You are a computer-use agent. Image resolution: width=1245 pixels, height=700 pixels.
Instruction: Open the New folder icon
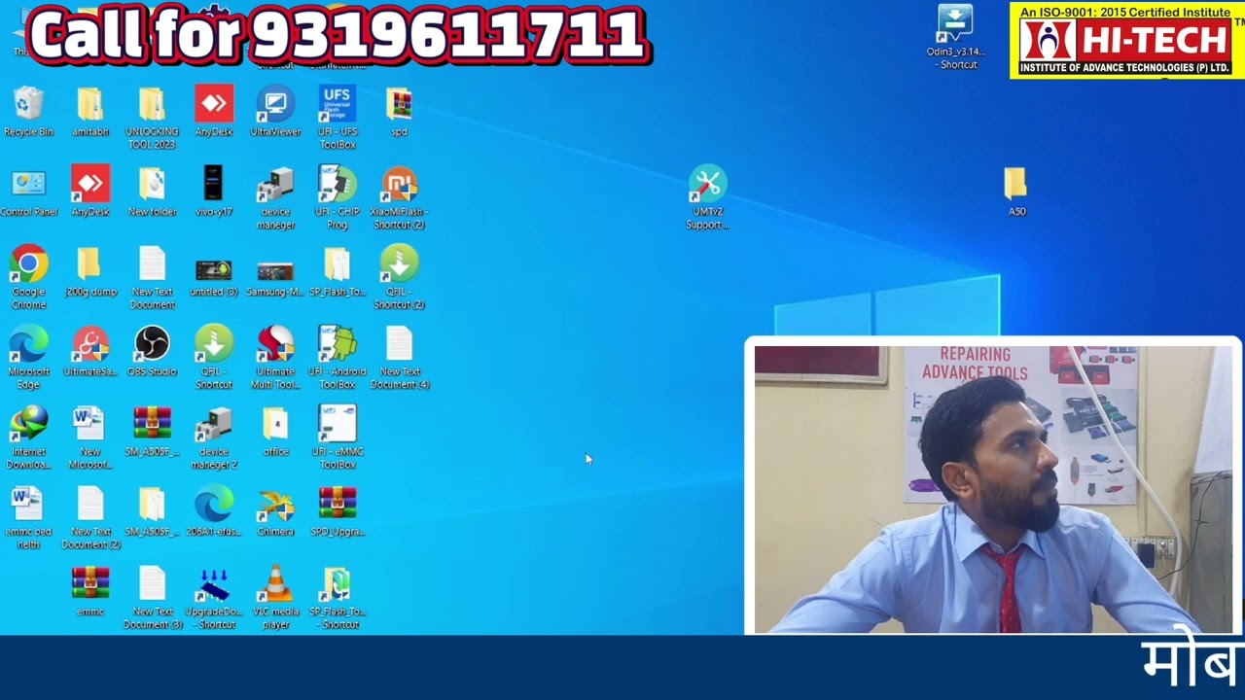(152, 192)
